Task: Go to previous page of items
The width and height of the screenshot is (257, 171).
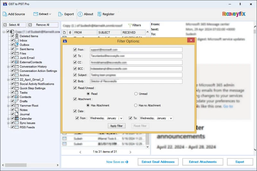Action: tap(80, 152)
